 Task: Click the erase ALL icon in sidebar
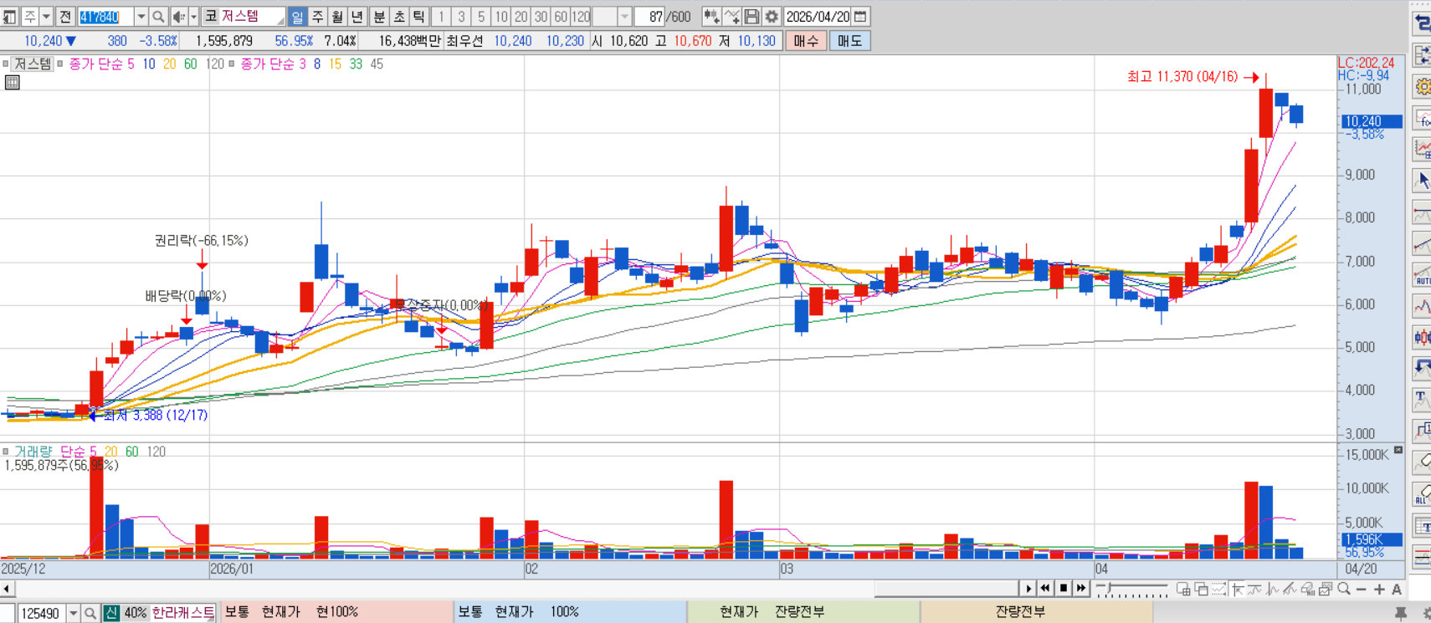pyautogui.click(x=1422, y=493)
